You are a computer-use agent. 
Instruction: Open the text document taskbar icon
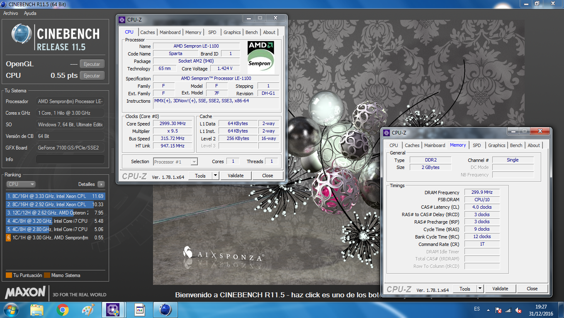click(x=140, y=310)
